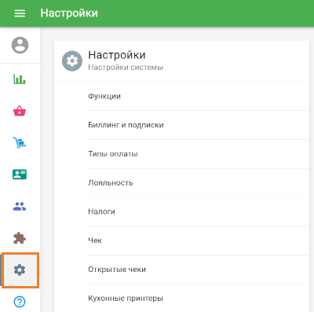The image size is (314, 312).
Task: Open the pink shopping basket items icon
Action: coord(20,111)
